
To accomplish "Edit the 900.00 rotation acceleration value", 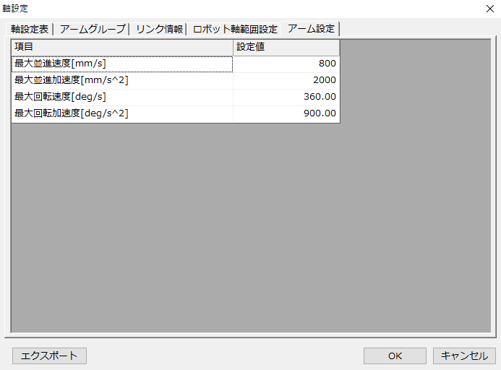I will tap(286, 113).
